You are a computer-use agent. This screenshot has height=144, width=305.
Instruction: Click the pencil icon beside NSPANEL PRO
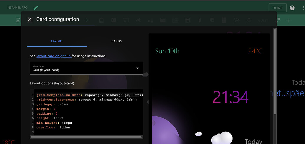coord(36,8)
